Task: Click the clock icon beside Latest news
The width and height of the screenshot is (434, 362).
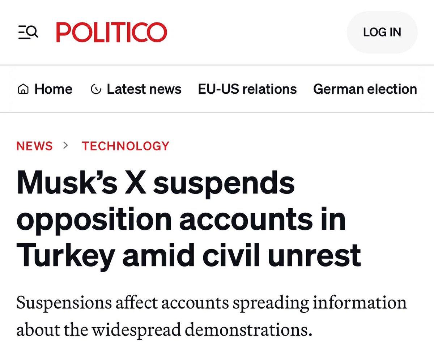Action: tap(96, 89)
